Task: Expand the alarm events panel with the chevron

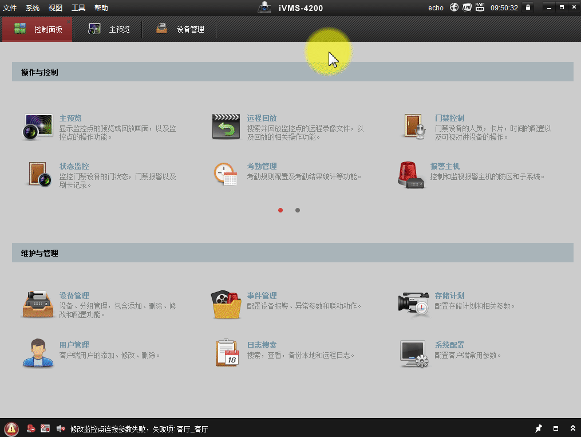Action: click(x=573, y=428)
